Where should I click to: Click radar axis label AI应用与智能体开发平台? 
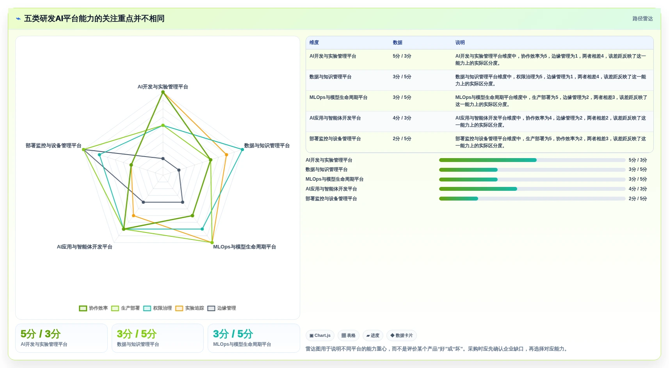tap(85, 247)
